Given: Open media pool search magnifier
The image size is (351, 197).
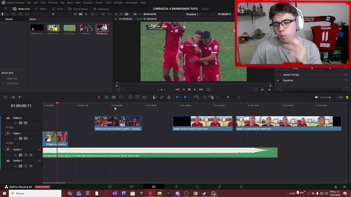Looking at the screenshot, I should [92, 14].
